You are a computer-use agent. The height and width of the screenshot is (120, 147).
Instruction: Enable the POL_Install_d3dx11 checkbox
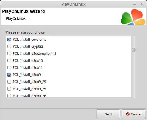[9, 68]
